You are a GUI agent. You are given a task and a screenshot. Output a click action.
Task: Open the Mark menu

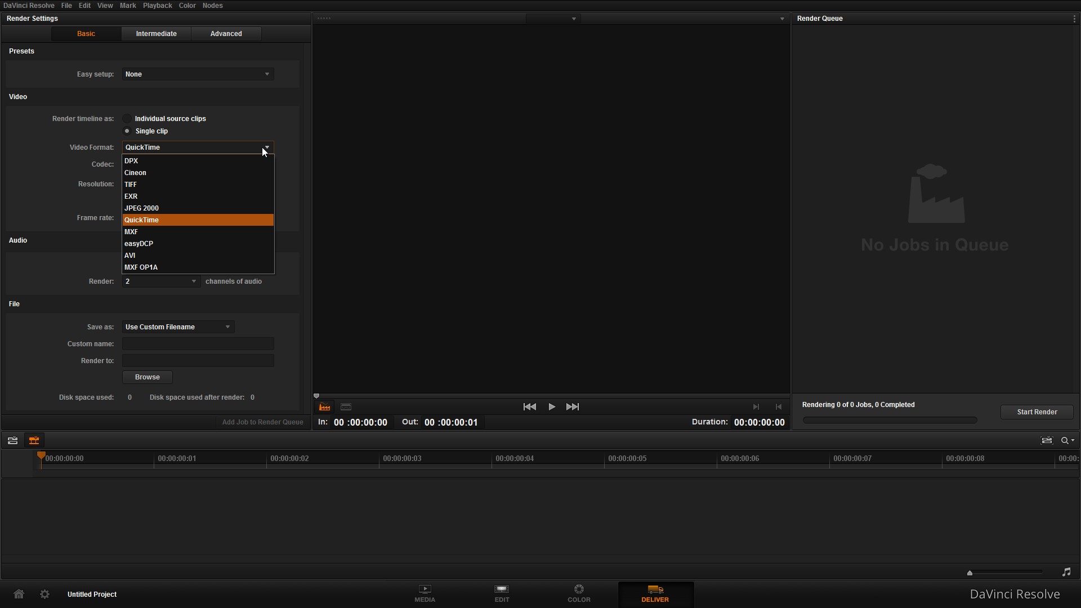tap(128, 6)
